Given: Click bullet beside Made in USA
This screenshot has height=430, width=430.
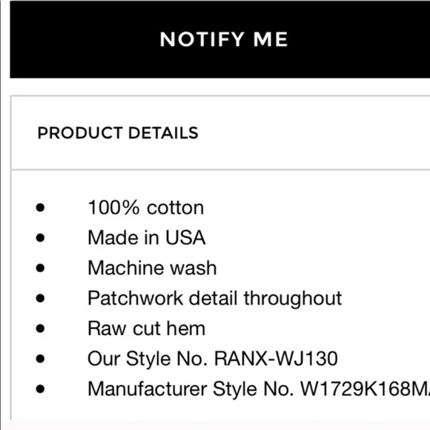Looking at the screenshot, I should click(x=40, y=238).
